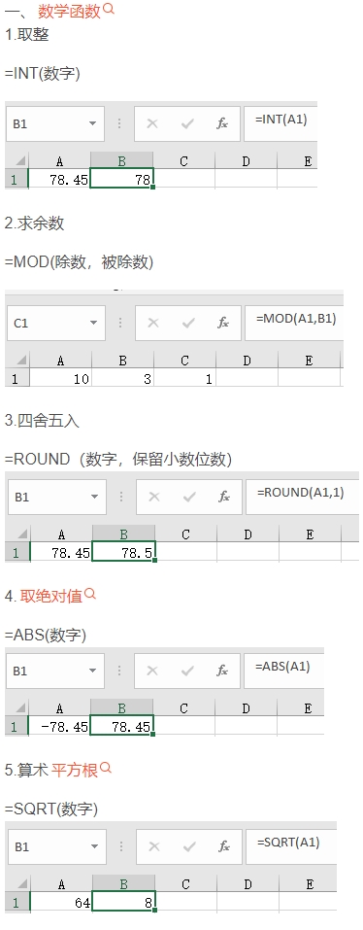Follow the 取绝对值 link

pyautogui.click(x=51, y=596)
